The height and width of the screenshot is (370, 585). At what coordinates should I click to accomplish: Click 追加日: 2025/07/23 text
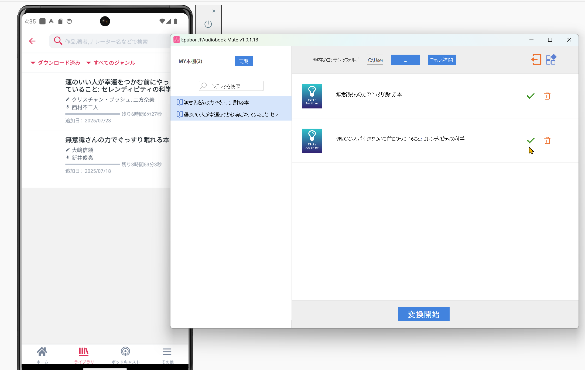click(88, 121)
